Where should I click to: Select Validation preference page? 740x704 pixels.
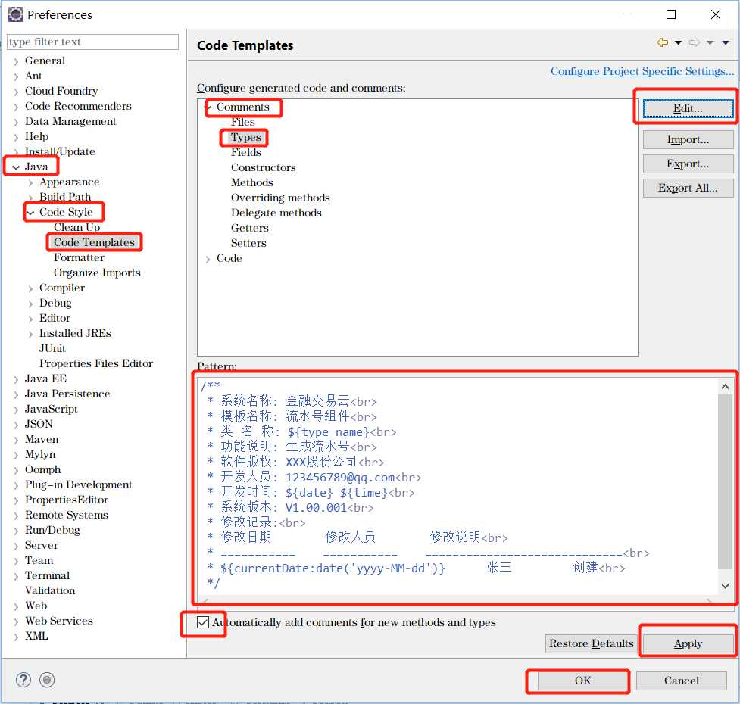tap(49, 591)
